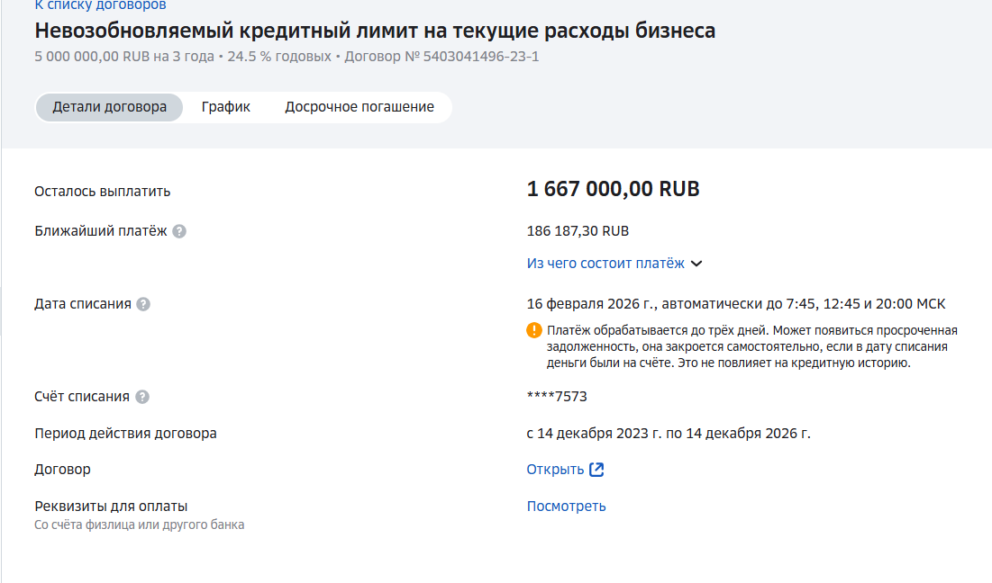The width and height of the screenshot is (992, 583).
Task: Click the contract period dates text
Action: click(x=669, y=434)
